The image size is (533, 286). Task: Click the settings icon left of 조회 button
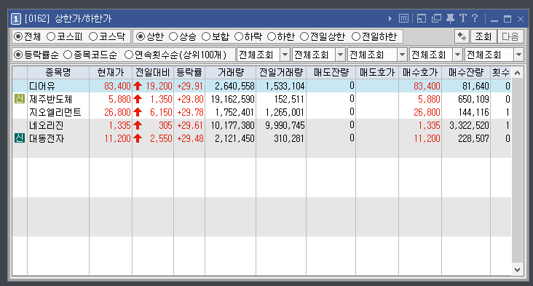[462, 36]
